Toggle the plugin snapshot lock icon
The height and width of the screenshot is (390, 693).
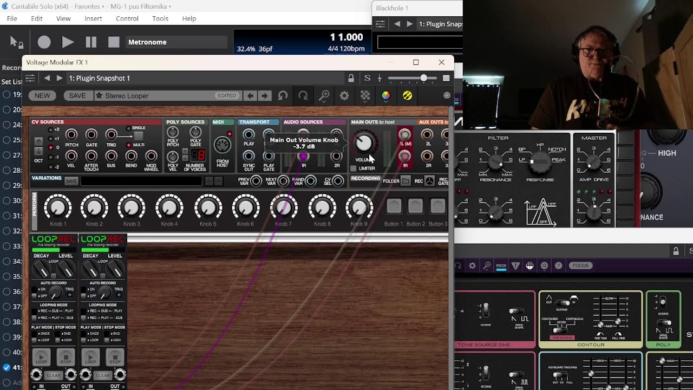pos(351,78)
